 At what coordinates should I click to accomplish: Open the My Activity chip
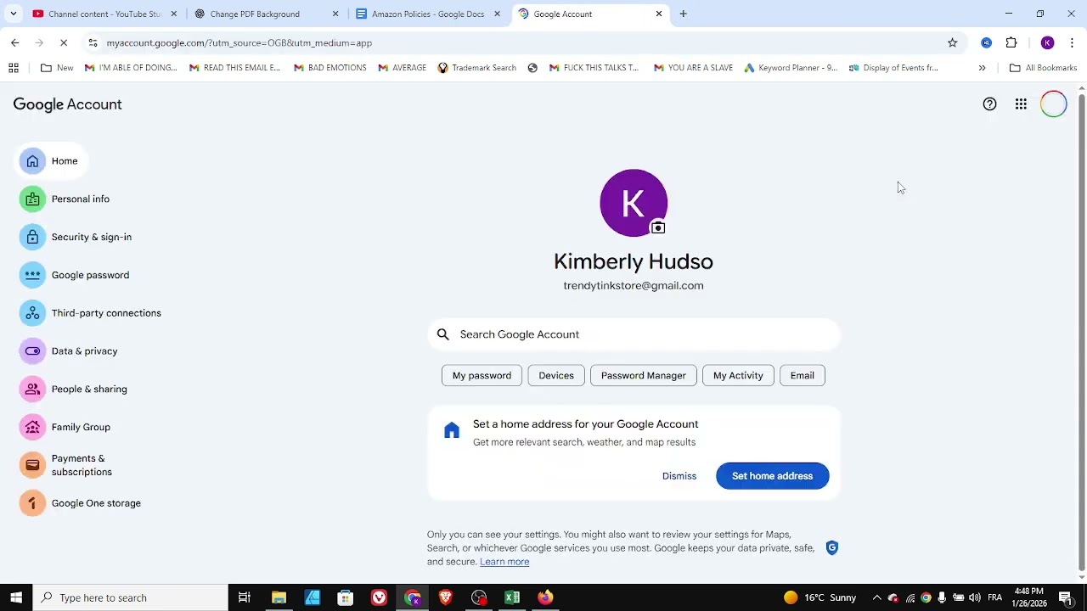pos(738,375)
